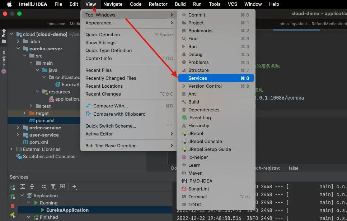Choose Bookmarks tool window
Screen dimensions: 347x221
(216, 31)
